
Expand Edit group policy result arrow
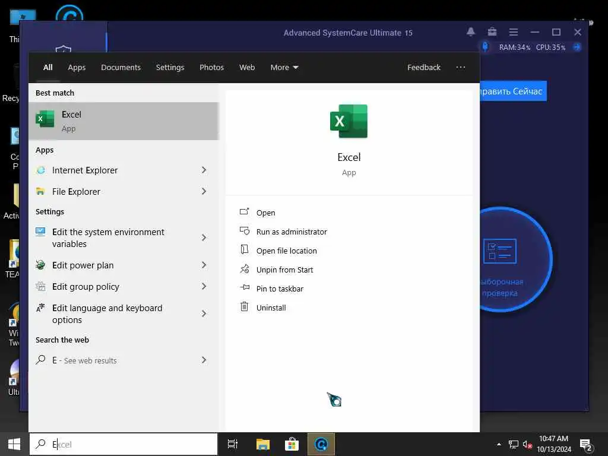point(204,287)
